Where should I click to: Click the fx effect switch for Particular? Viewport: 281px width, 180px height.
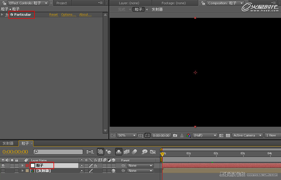(x=7, y=15)
